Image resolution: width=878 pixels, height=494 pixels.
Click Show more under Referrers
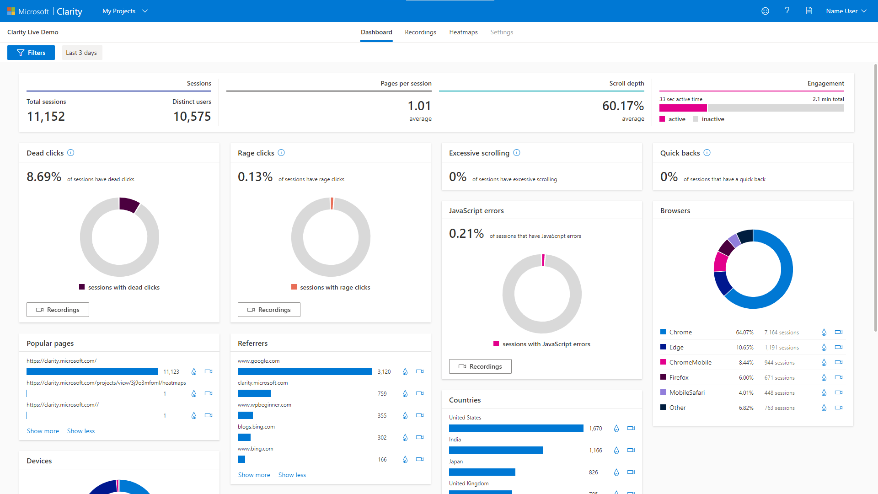(254, 475)
